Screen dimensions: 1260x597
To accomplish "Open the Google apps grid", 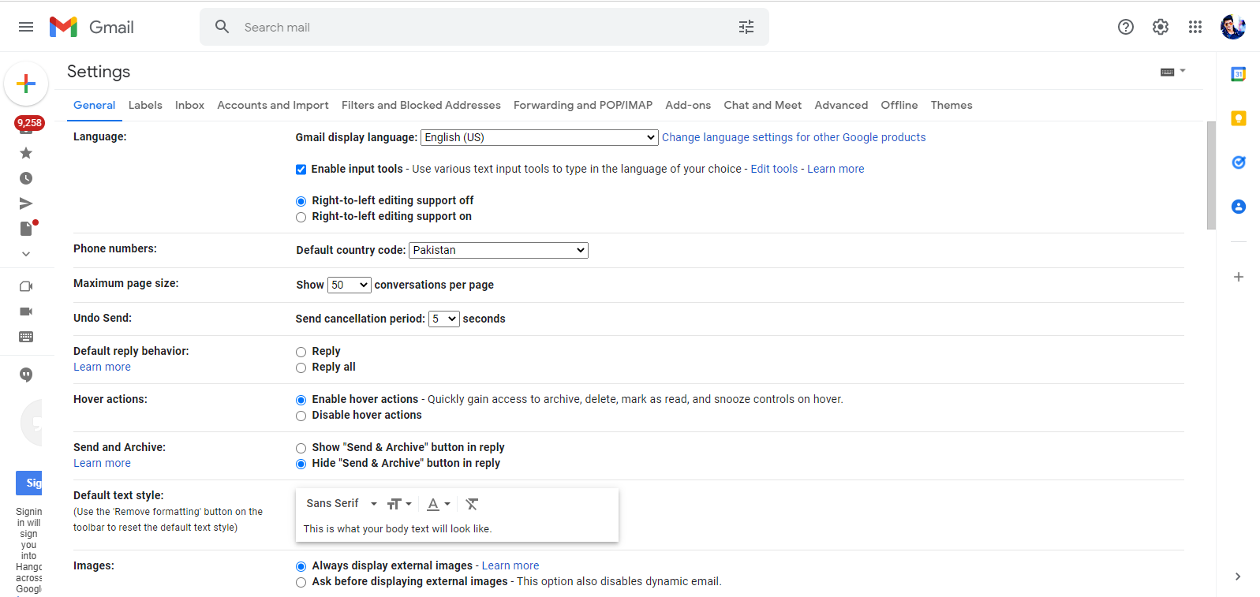I will [x=1195, y=27].
